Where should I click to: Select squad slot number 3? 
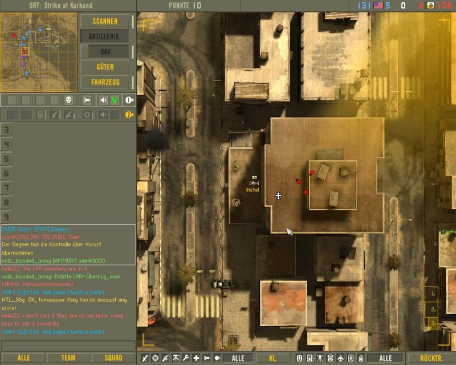(7, 130)
